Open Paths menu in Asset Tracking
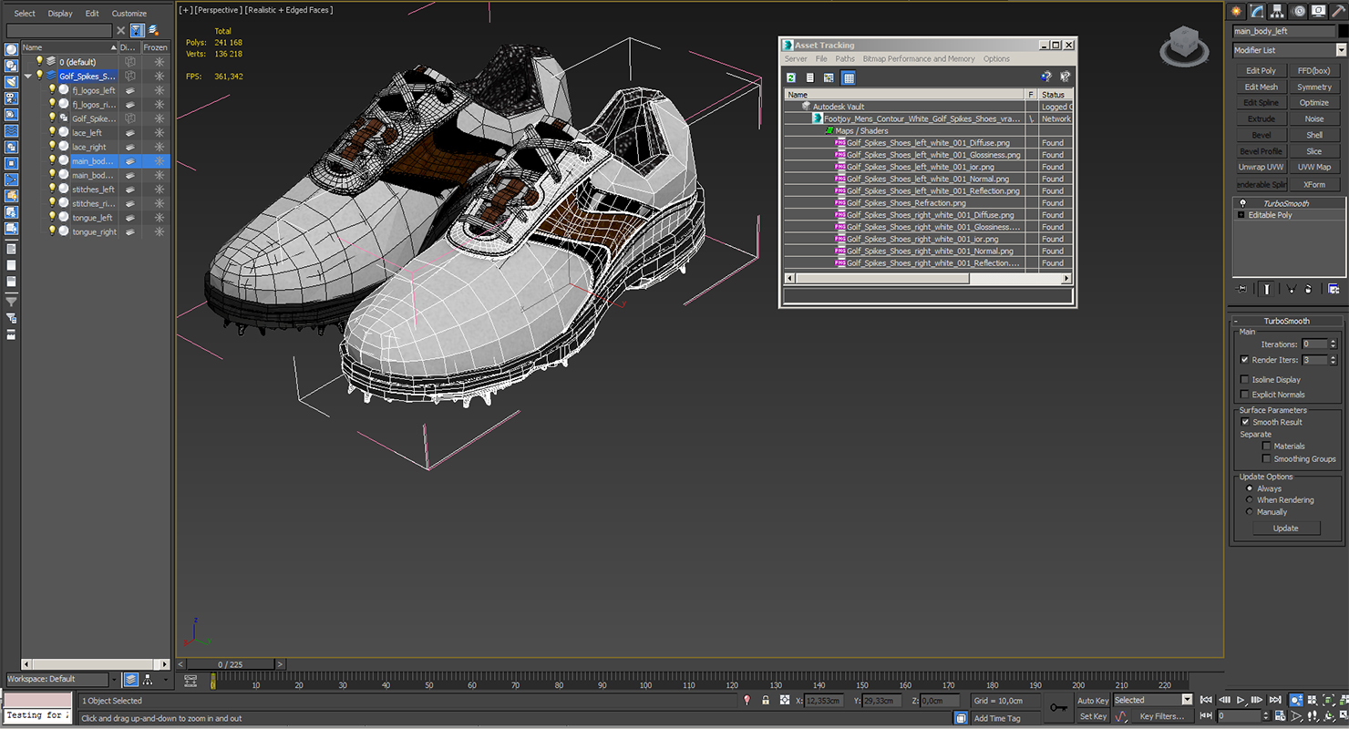Viewport: 1349px width, 729px height. coord(845,59)
